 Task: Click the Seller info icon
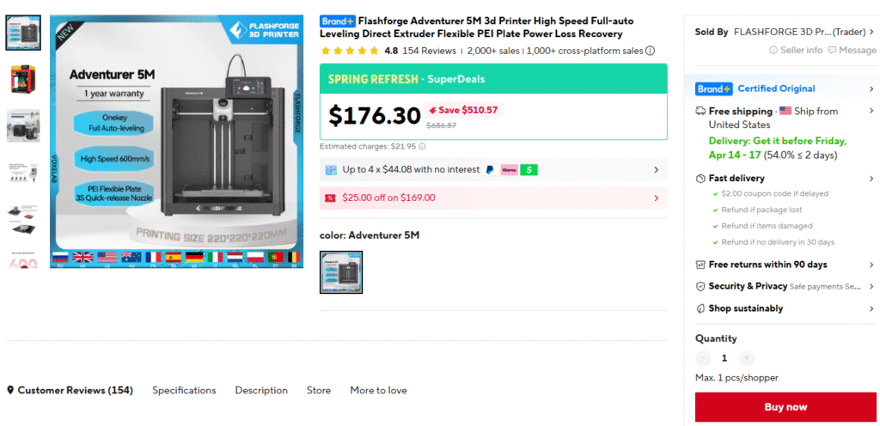774,51
